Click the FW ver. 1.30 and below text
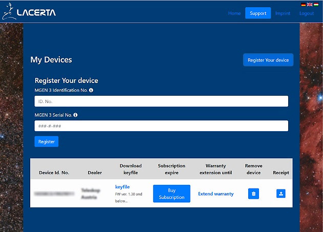Viewport: 323px width, 232px height. 128,197
